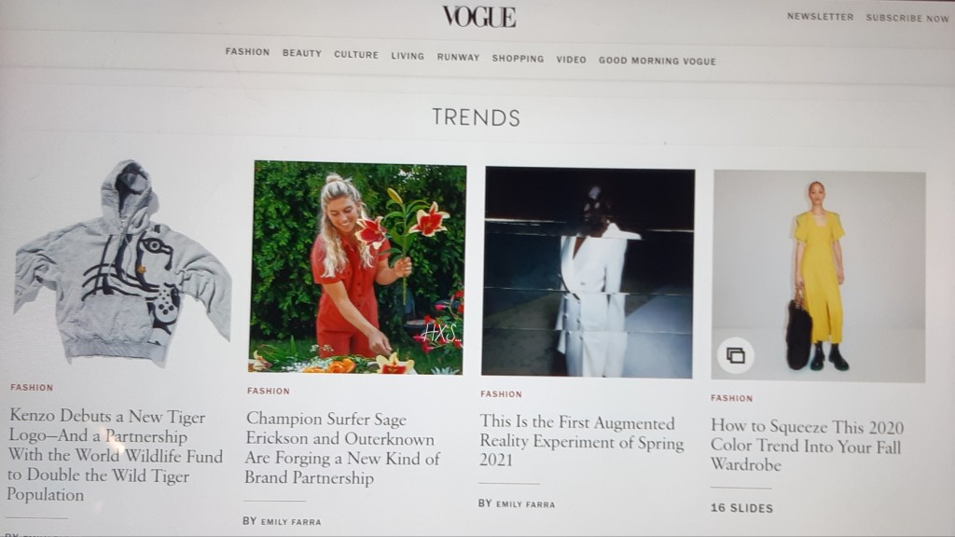The height and width of the screenshot is (537, 955).
Task: Open the Video navigation item
Action: 571,59
